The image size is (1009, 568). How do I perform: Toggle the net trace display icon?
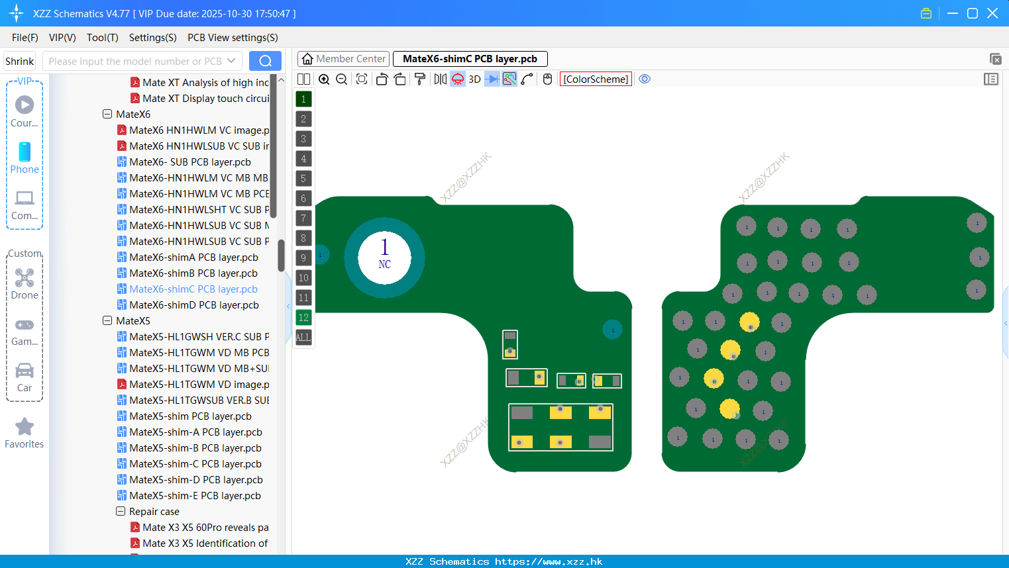pos(509,79)
